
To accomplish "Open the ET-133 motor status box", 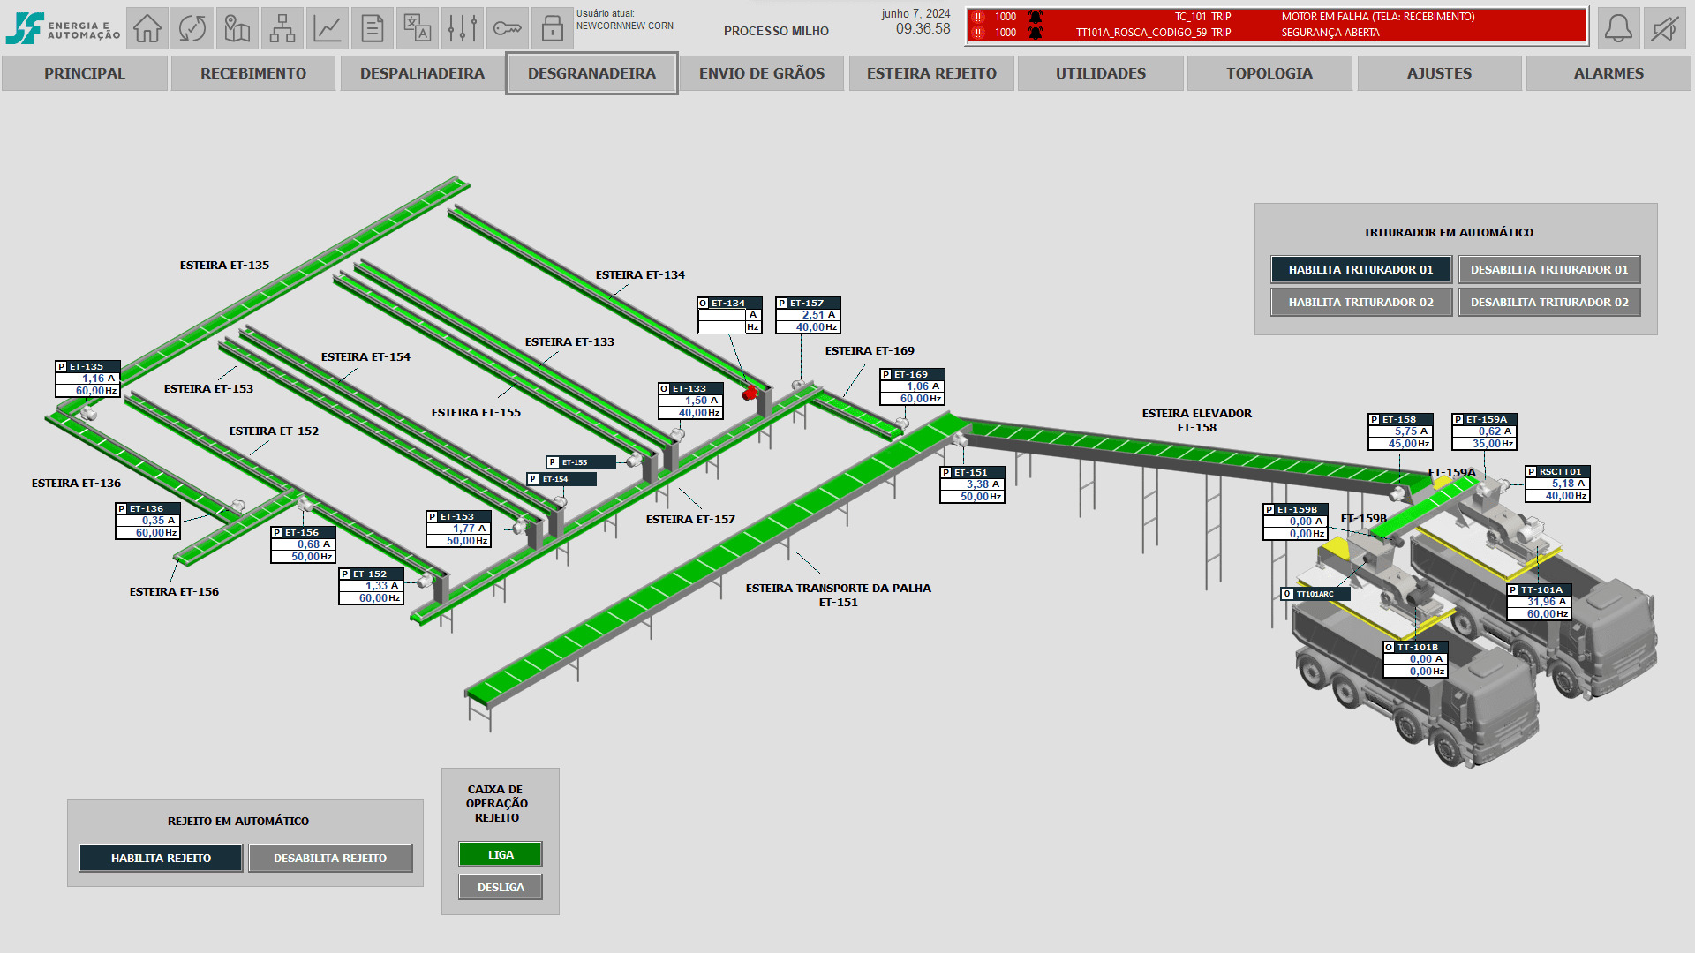I will [x=690, y=401].
